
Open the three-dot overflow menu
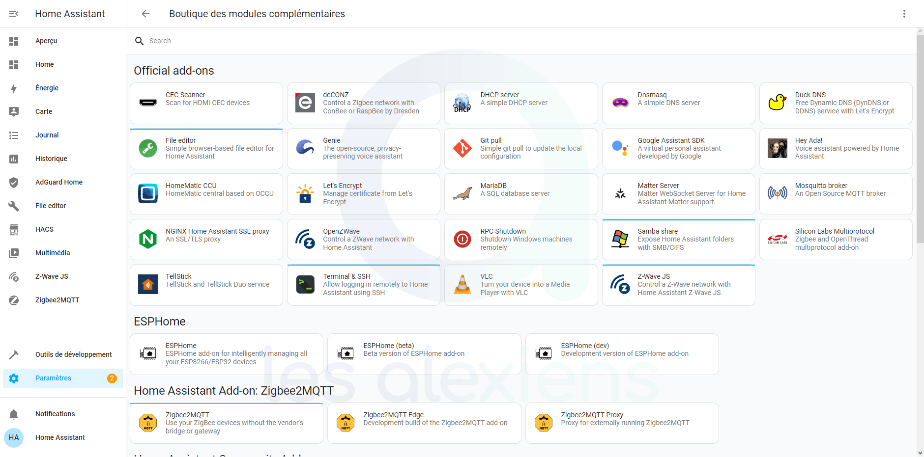coord(904,14)
